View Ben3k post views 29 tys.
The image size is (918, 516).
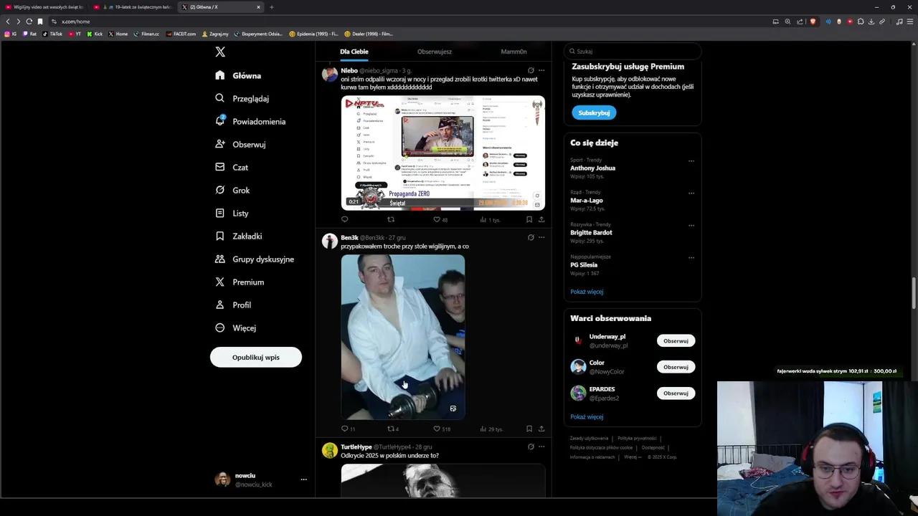(491, 429)
